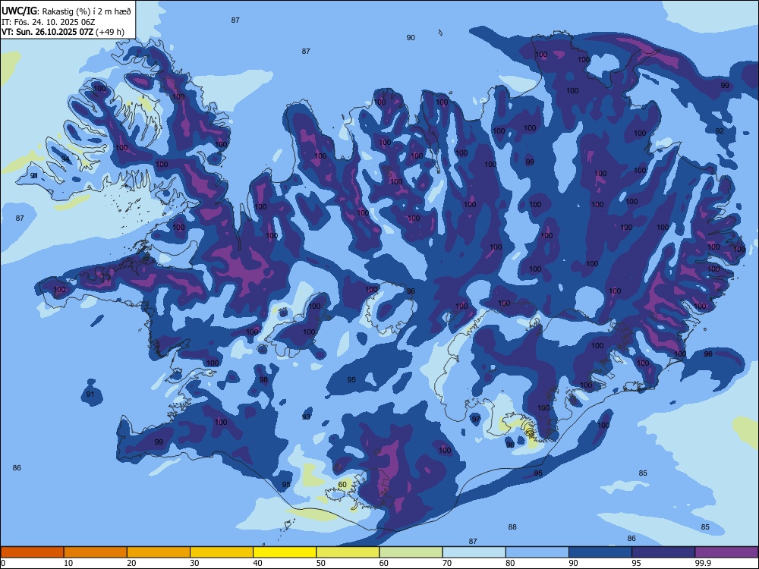Select the legend tick label '40'
The image size is (759, 569).
[258, 563]
